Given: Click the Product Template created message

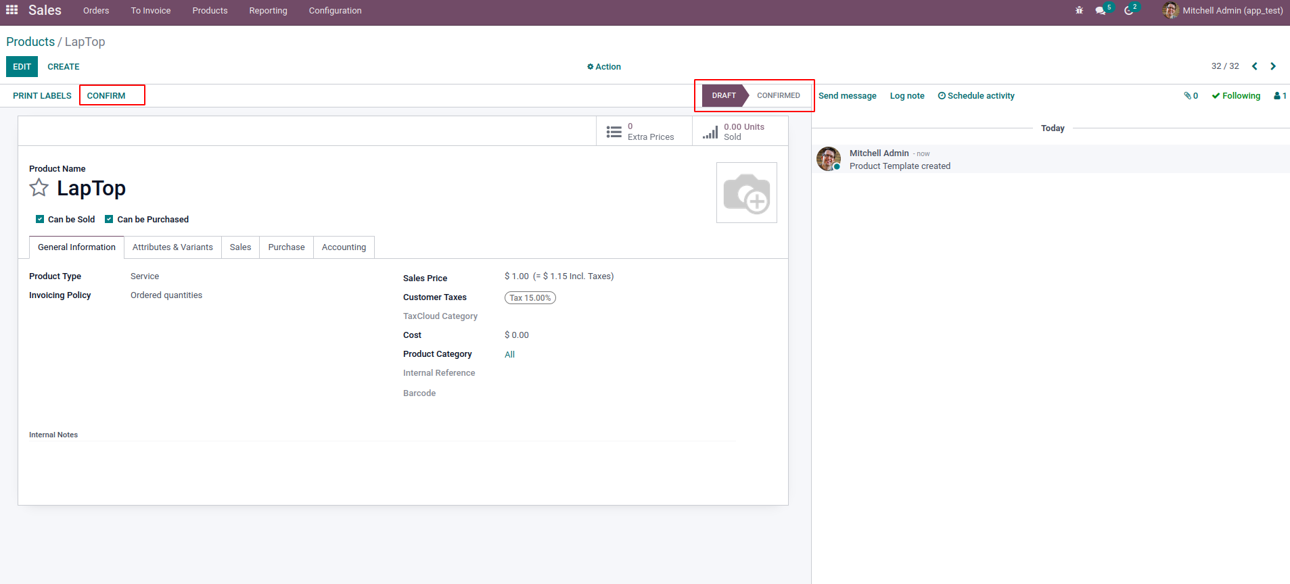Looking at the screenshot, I should [x=900, y=166].
